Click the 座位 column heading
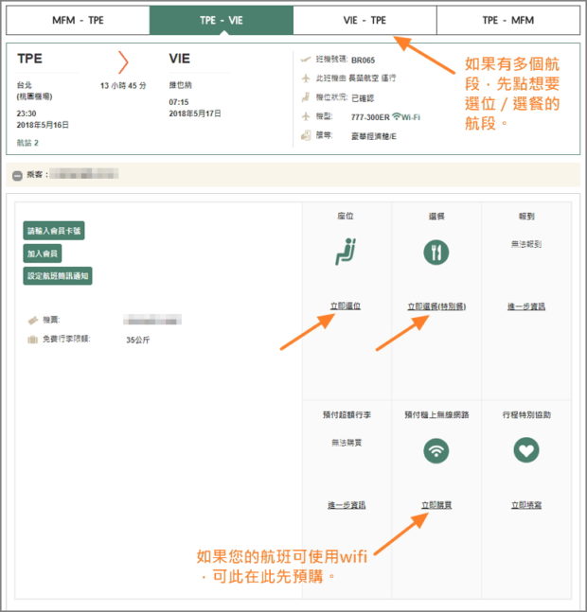Screen dimensions: 587x612 coord(346,216)
